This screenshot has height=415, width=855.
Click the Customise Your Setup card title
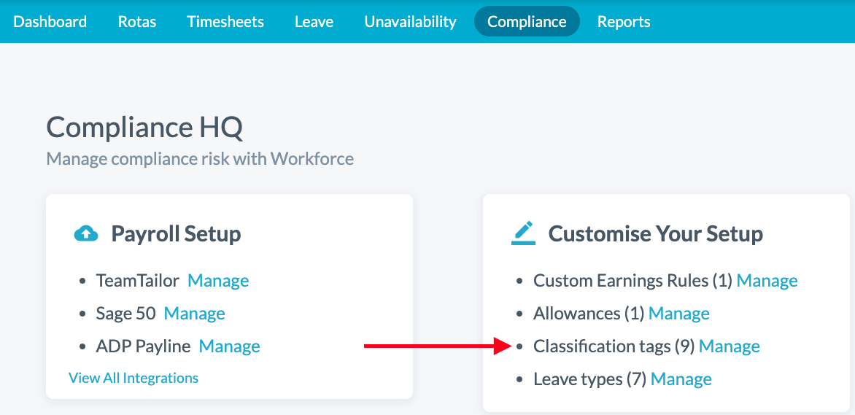pyautogui.click(x=655, y=234)
